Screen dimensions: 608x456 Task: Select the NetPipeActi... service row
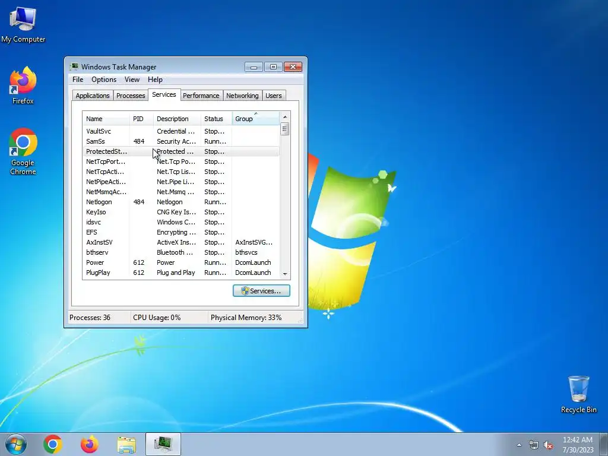180,182
